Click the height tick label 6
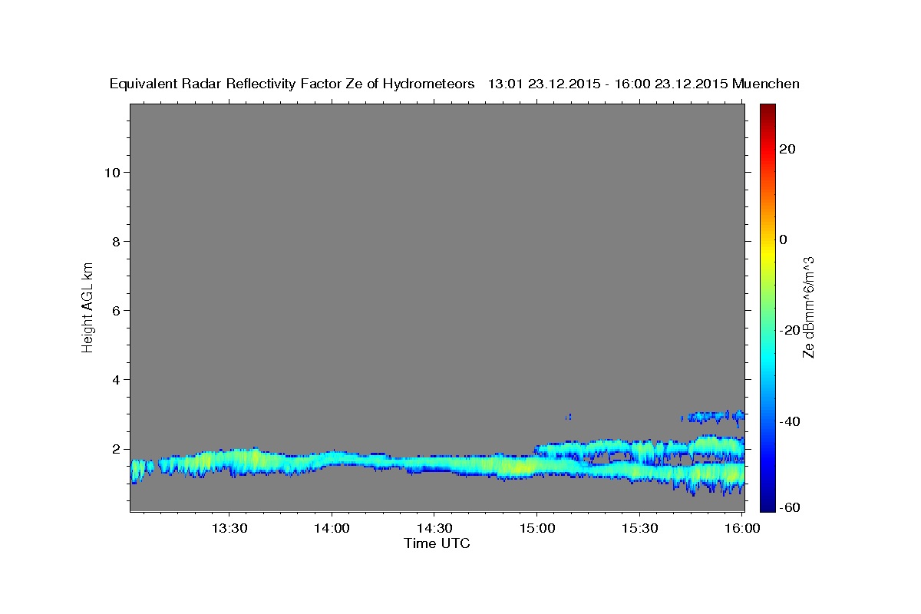Image resolution: width=921 pixels, height=614 pixels. click(x=115, y=311)
